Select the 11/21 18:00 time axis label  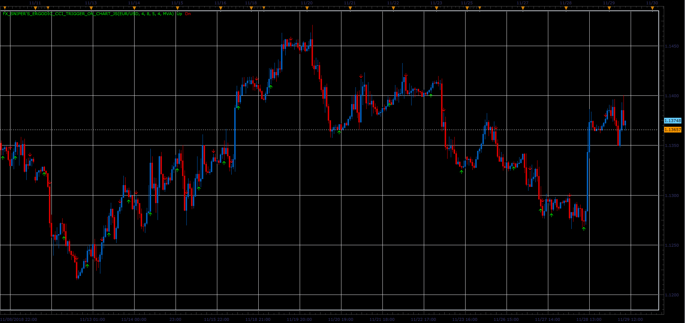tap(382, 319)
